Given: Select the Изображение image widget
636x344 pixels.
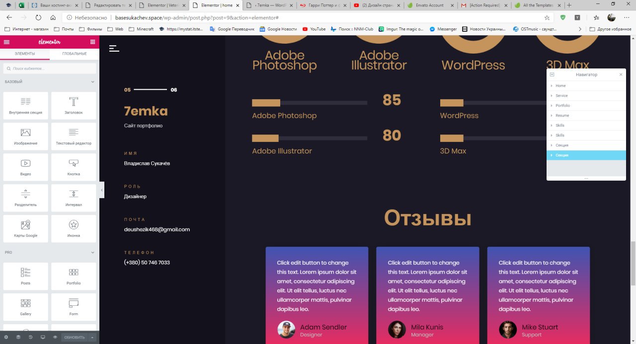Looking at the screenshot, I should [x=26, y=137].
